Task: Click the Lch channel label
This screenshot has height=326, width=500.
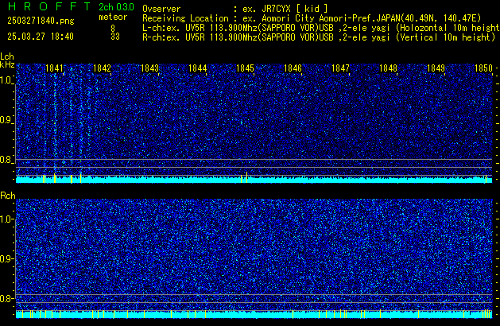Action: click(x=7, y=56)
